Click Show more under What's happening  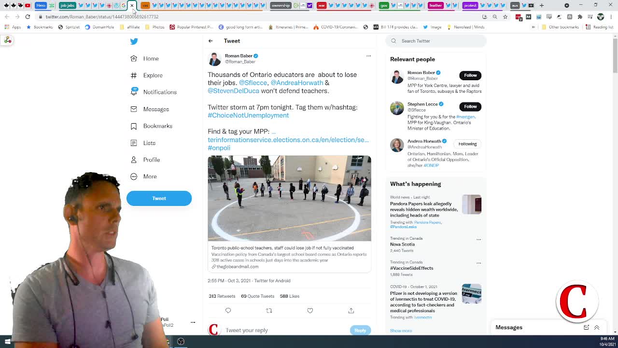click(x=401, y=331)
